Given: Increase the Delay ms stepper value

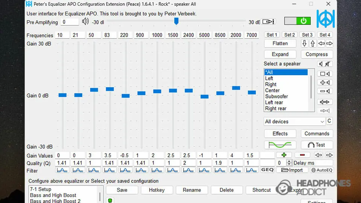Looking at the screenshot, I should pyautogui.click(x=289, y=161).
